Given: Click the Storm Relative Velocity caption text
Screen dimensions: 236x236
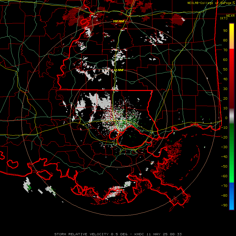Looking at the screenshot, I should [118, 234].
